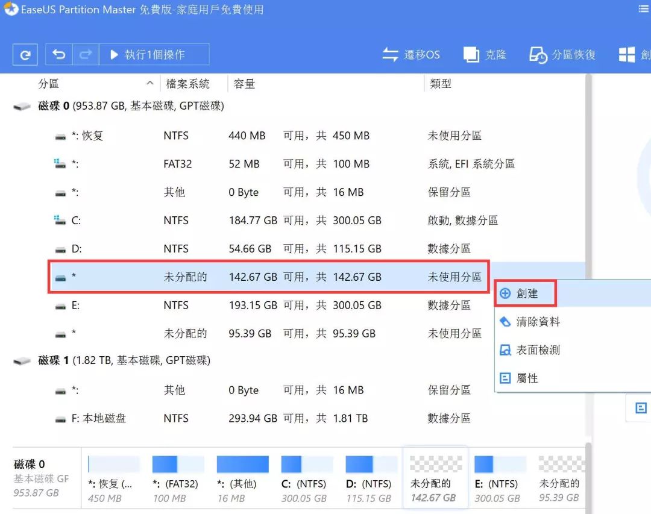Select 95.39 GB 未分配的 block in disk map
This screenshot has width=651, height=514.
tap(561, 478)
